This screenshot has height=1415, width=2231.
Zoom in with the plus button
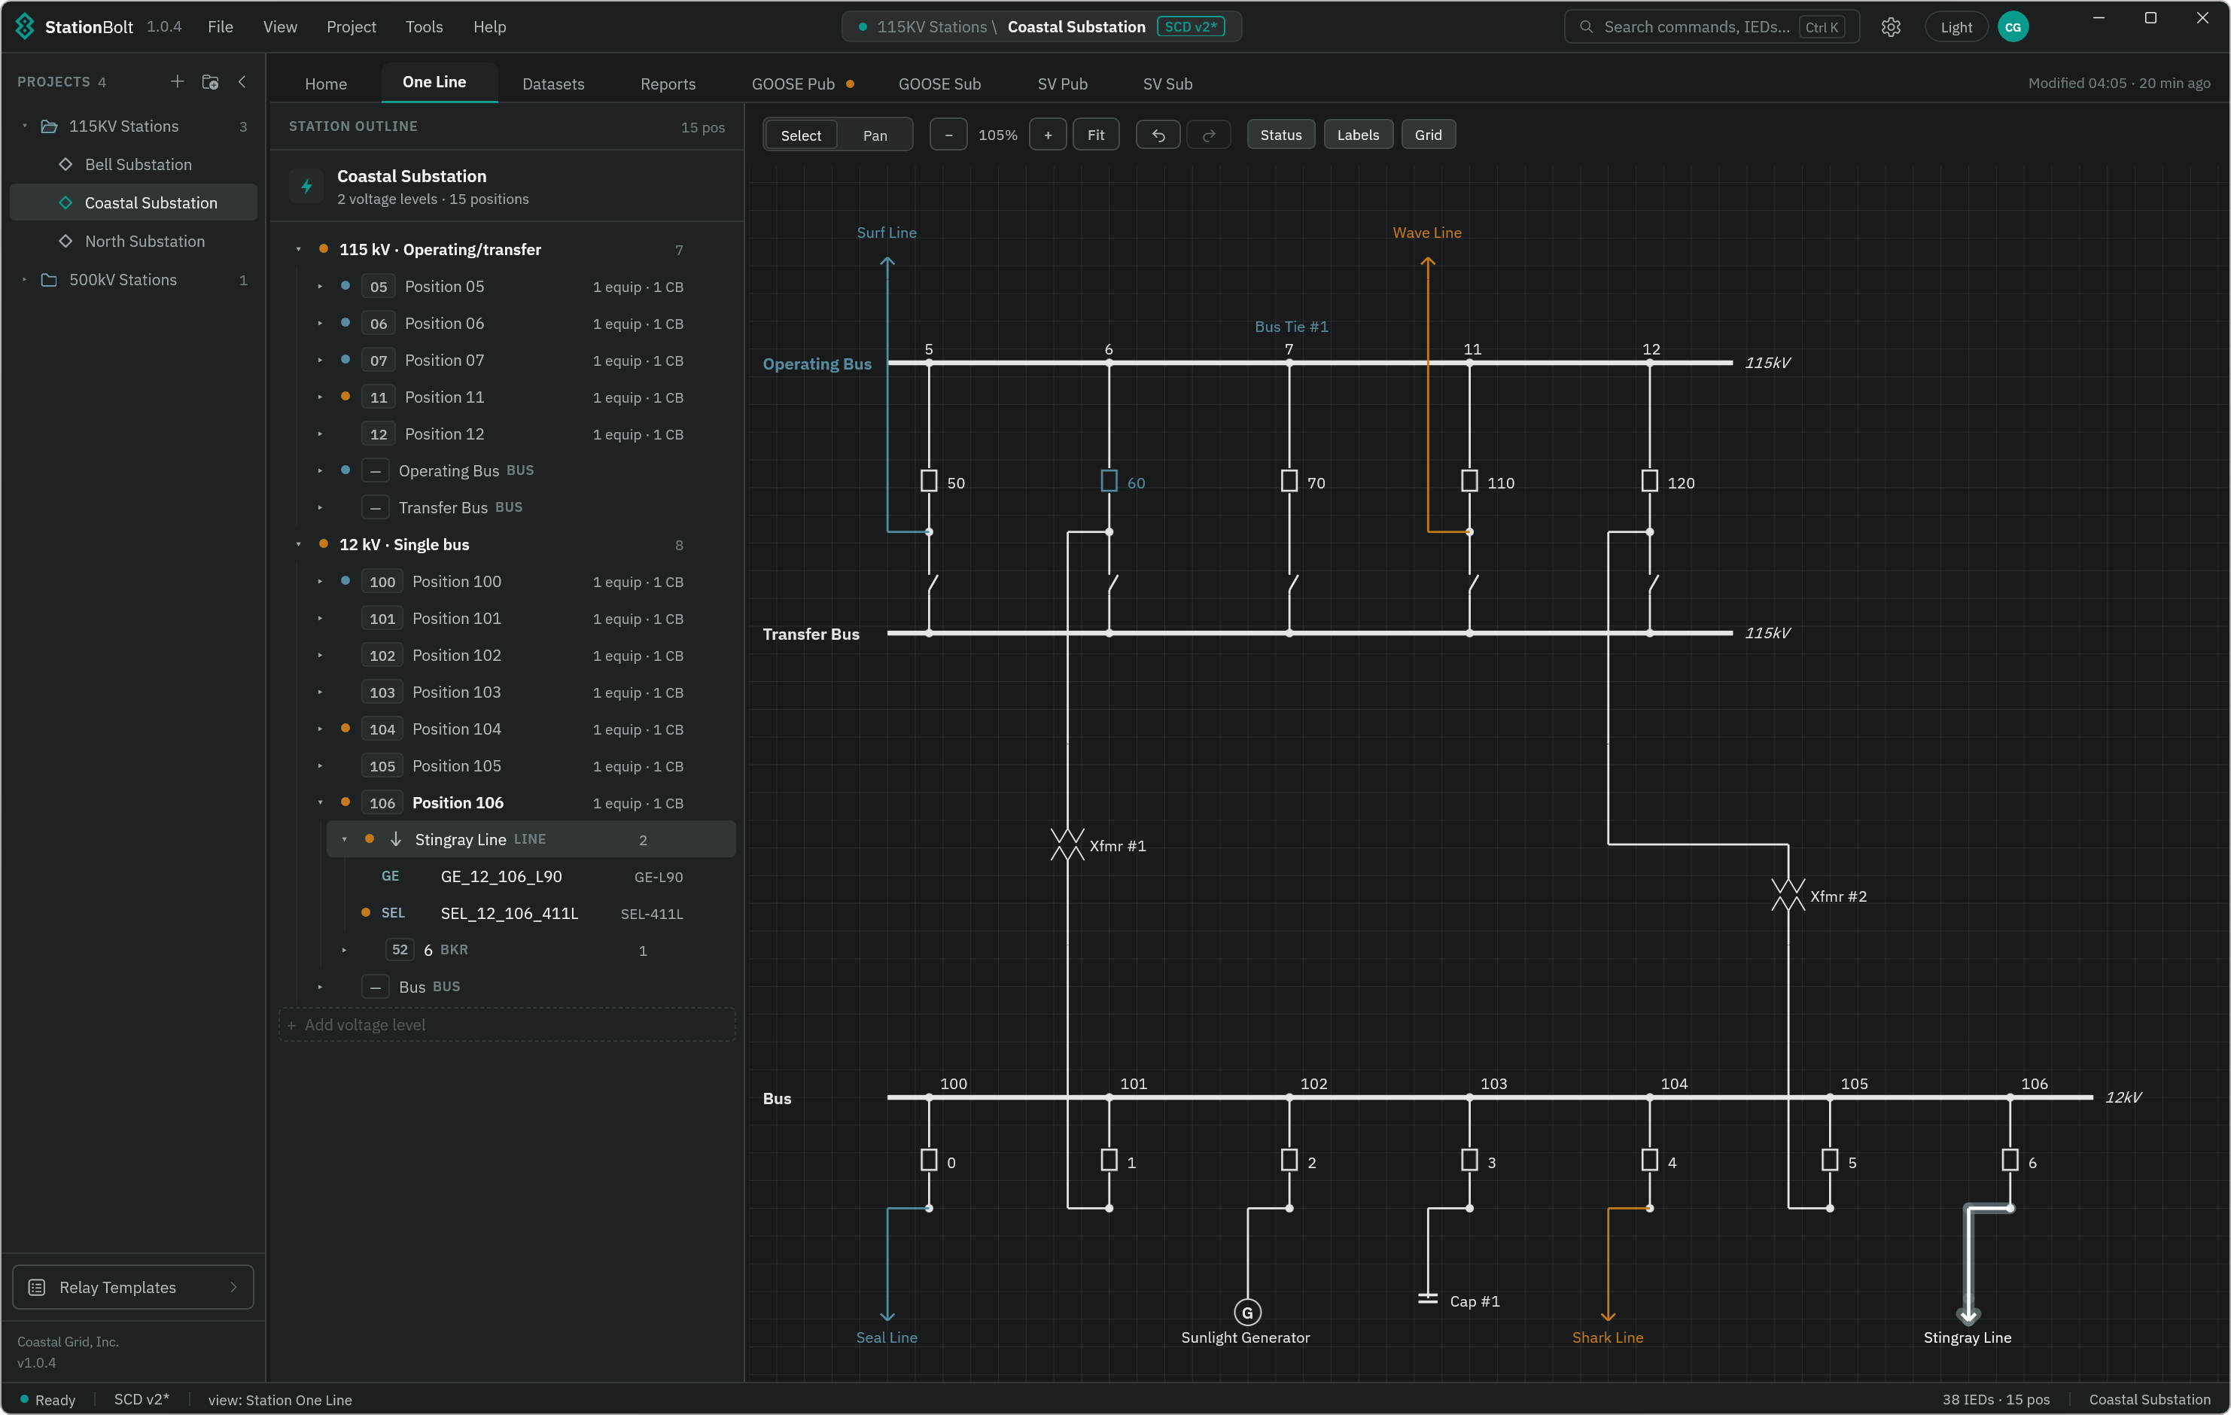[1048, 135]
